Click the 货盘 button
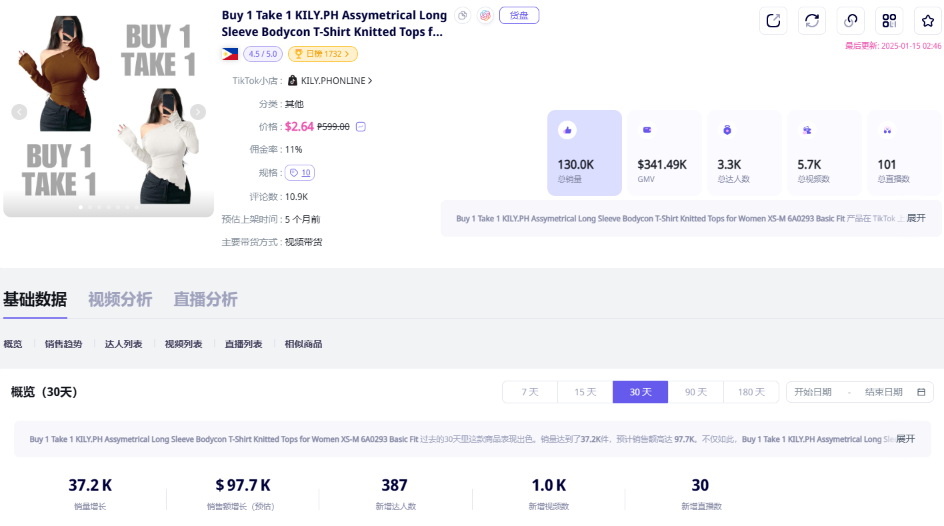 coord(519,15)
